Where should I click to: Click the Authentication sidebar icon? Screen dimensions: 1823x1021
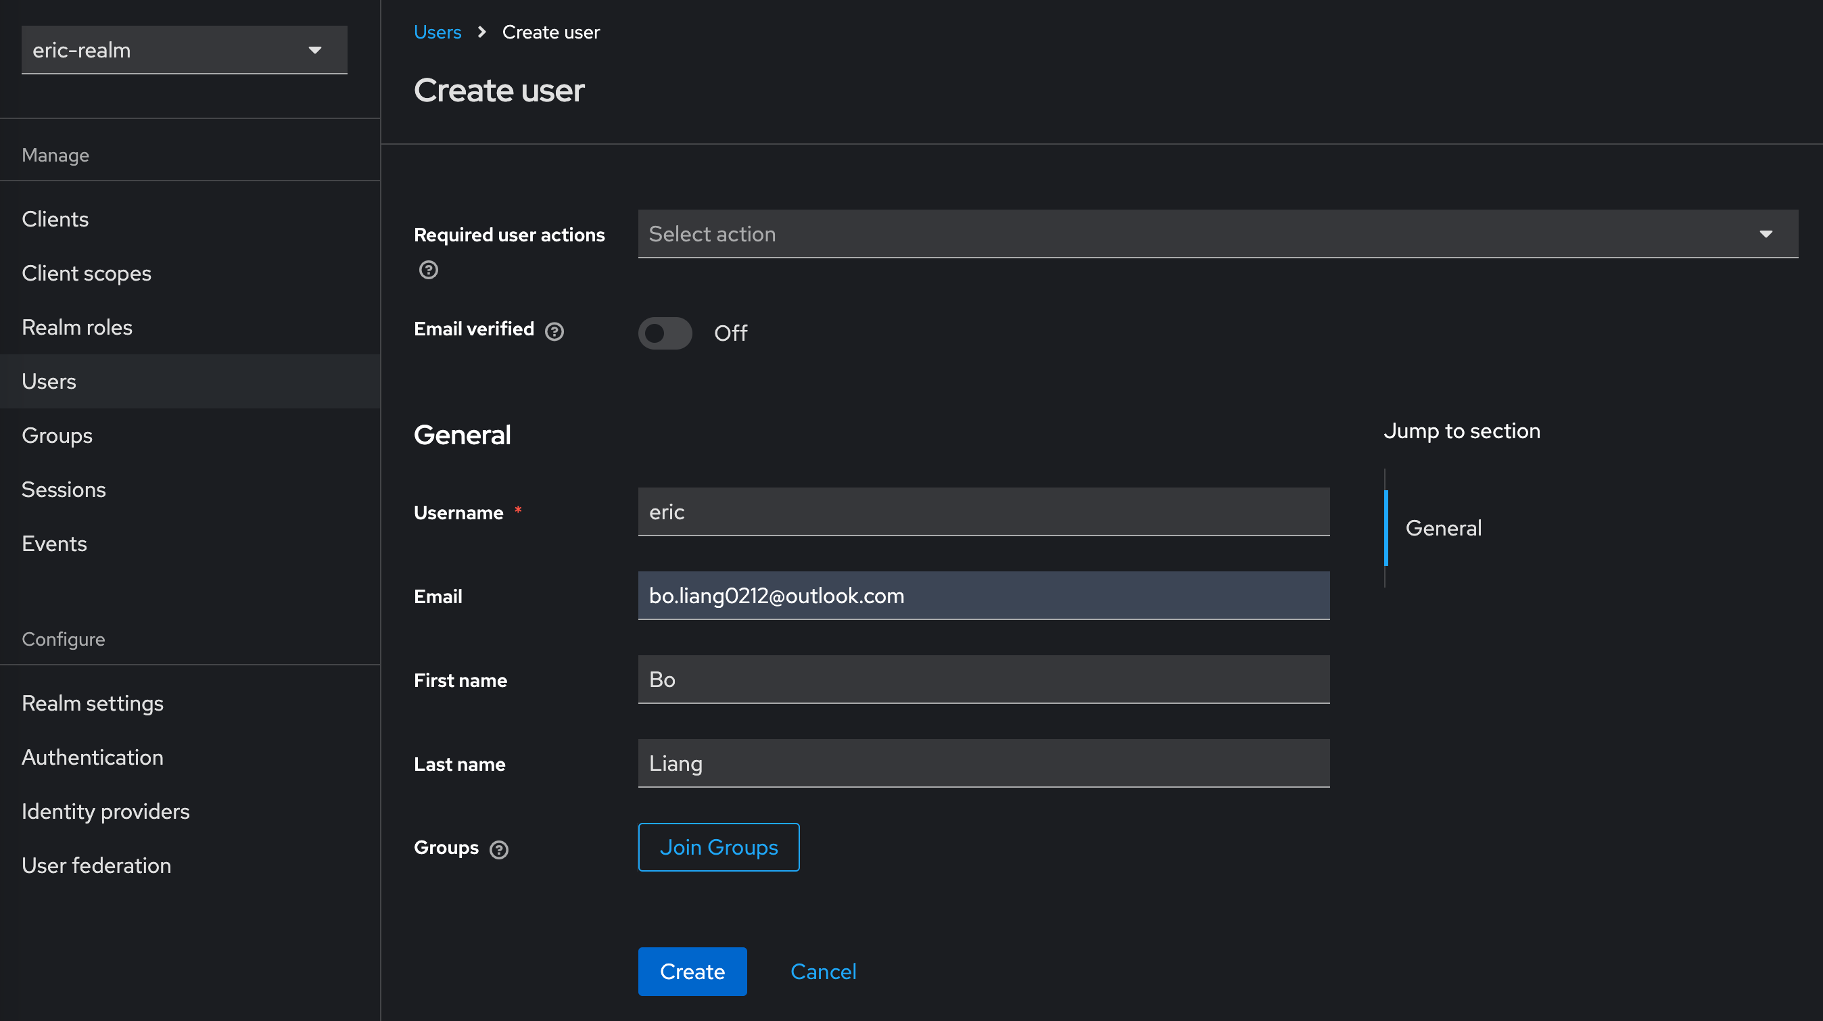click(93, 757)
